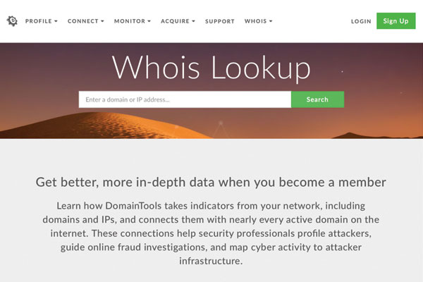Open the Profile menu
The height and width of the screenshot is (282, 423).
(38, 21)
